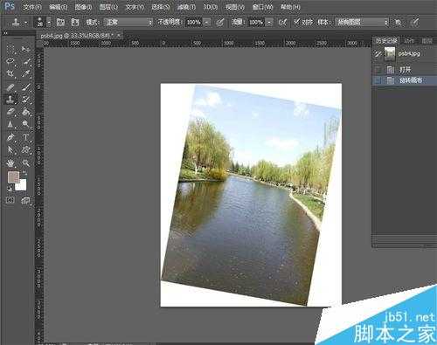437x345 pixels.
Task: Select the Quick Selection wand tool
Action: click(26, 61)
